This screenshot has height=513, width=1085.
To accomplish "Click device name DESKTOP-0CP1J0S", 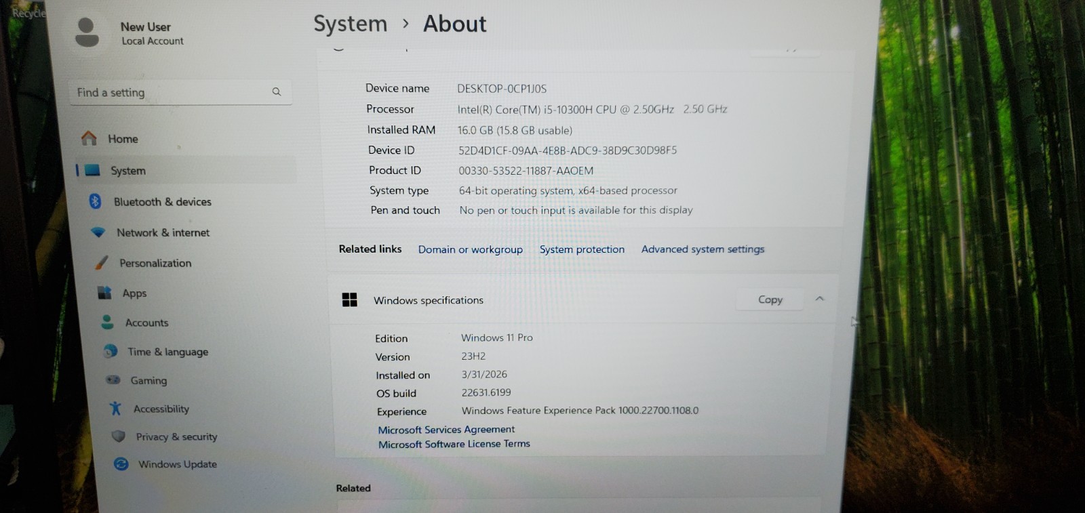I will point(502,89).
